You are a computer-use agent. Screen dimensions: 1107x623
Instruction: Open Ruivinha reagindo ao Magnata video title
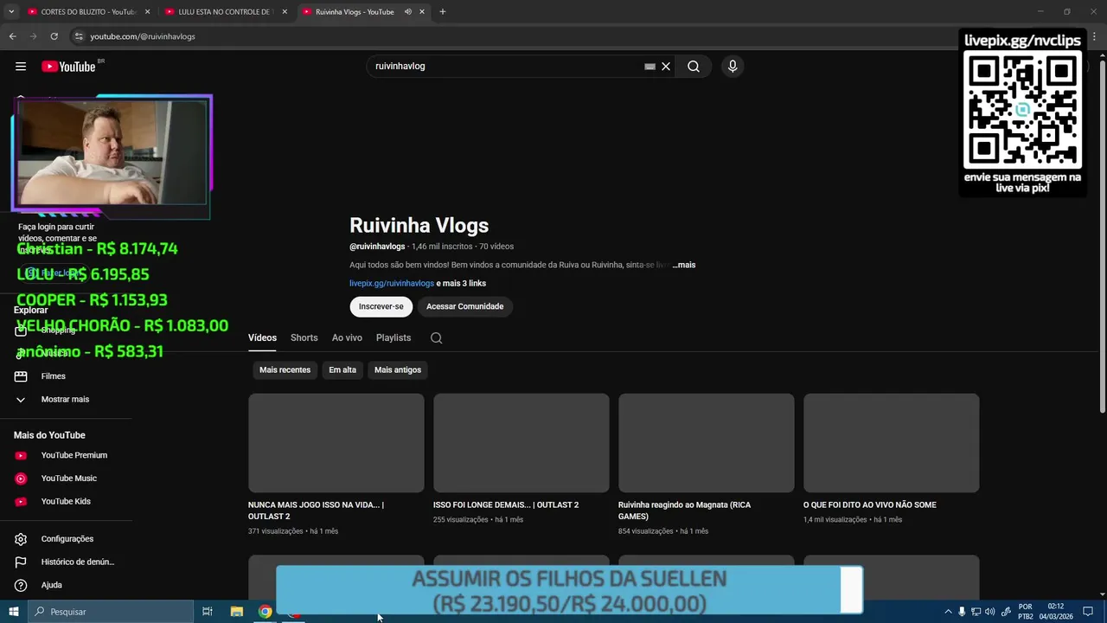click(684, 511)
